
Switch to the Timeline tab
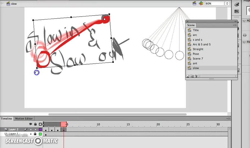6,119
